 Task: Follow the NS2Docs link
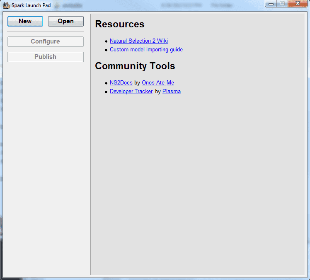click(121, 83)
